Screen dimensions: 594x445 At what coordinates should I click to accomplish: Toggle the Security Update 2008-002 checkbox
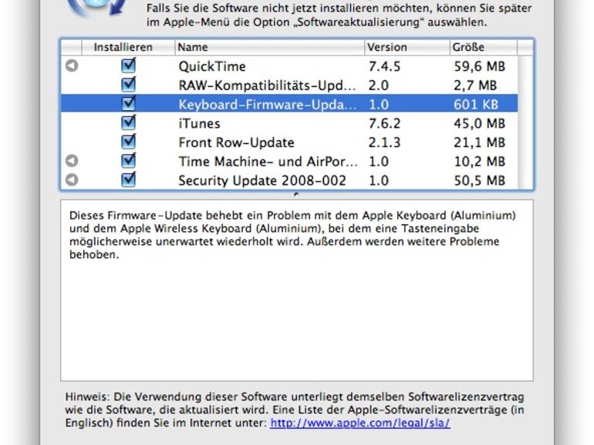tap(128, 180)
